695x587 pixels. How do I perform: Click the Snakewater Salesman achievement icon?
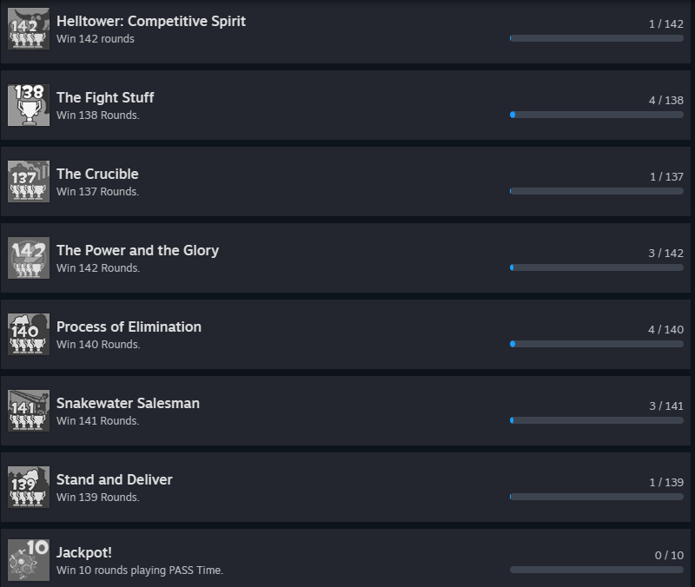pos(29,411)
